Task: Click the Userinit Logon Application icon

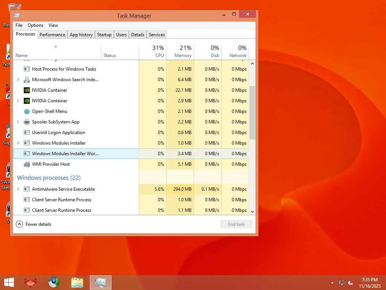Action: point(27,133)
